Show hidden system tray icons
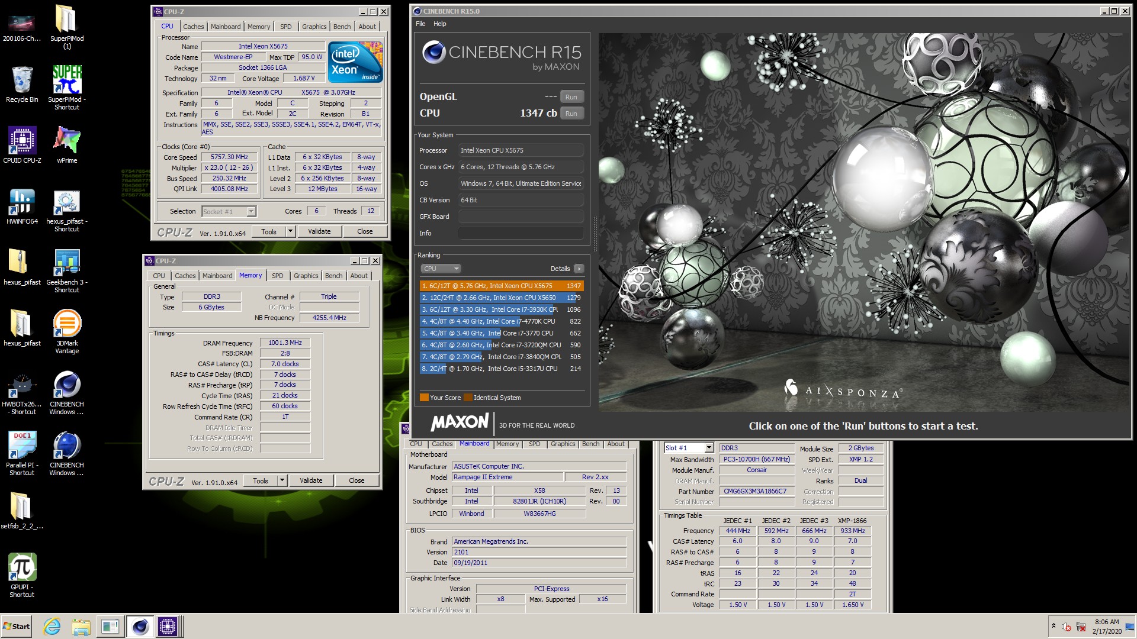This screenshot has width=1137, height=639. point(1054,626)
